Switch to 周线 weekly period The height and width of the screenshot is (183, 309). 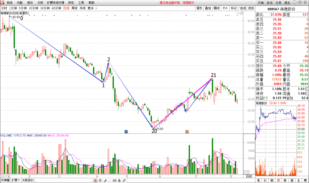(x=75, y=8)
